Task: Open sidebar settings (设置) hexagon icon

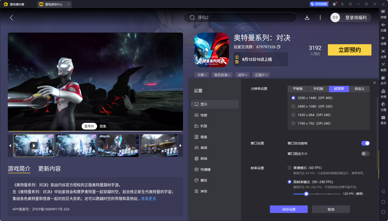Action: [383, 104]
